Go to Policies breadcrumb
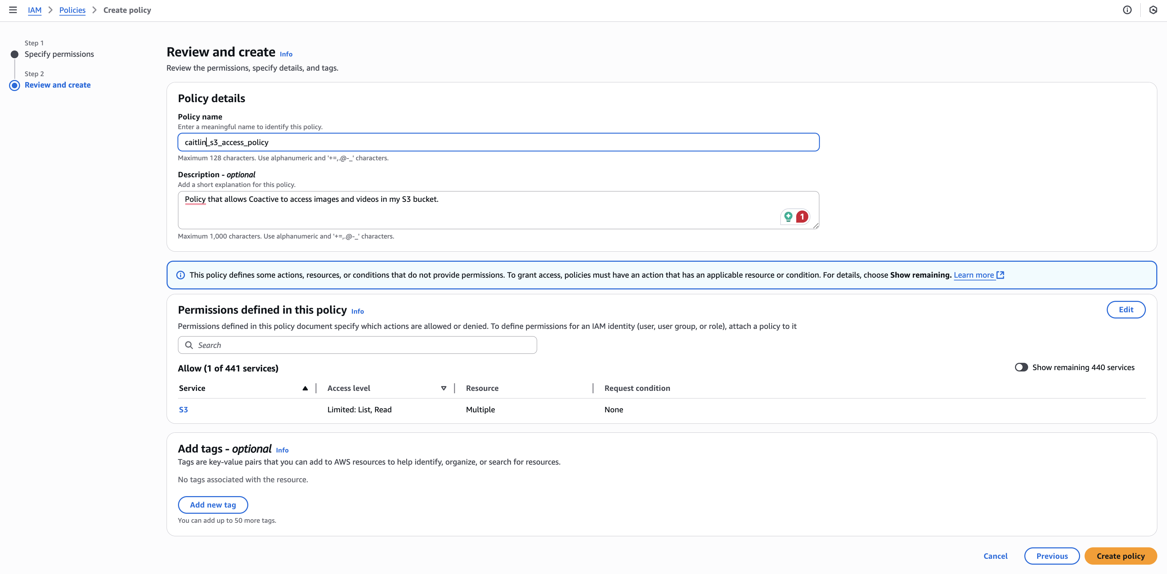The width and height of the screenshot is (1167, 574). click(x=72, y=10)
